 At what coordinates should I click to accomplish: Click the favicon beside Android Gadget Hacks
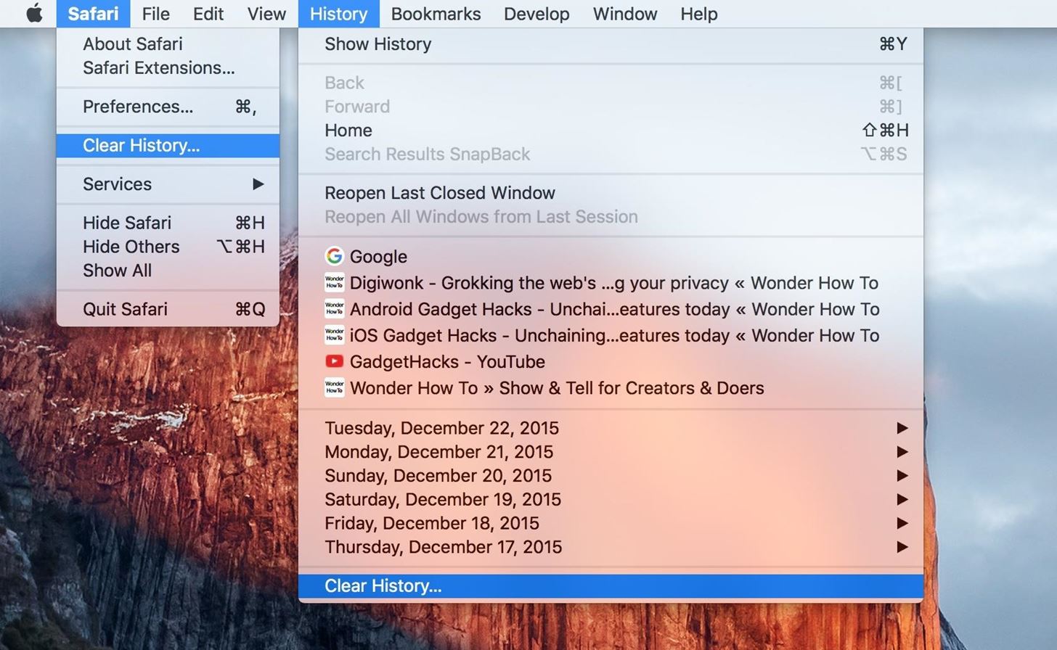click(334, 308)
